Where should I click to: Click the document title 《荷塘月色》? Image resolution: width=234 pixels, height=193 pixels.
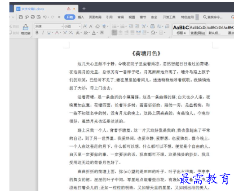click(146, 53)
